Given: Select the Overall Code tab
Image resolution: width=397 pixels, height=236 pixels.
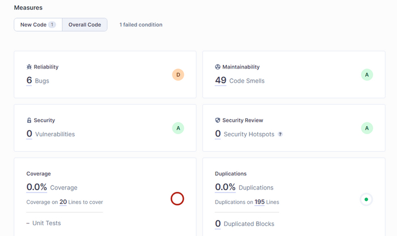Looking at the screenshot, I should 85,25.
